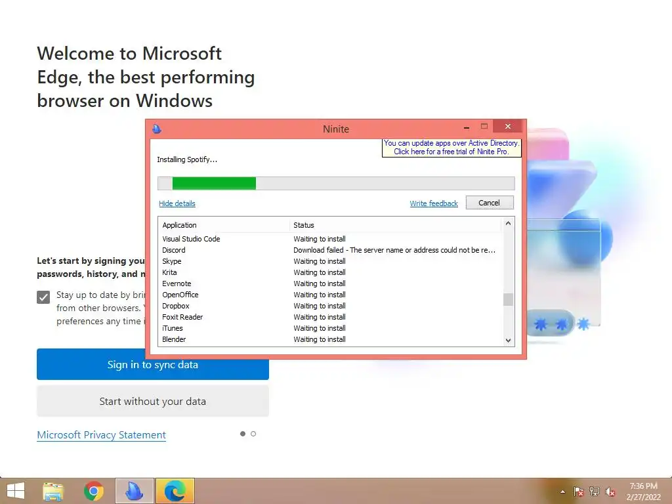Select the Krita row
This screenshot has height=504, width=672.
click(330, 272)
